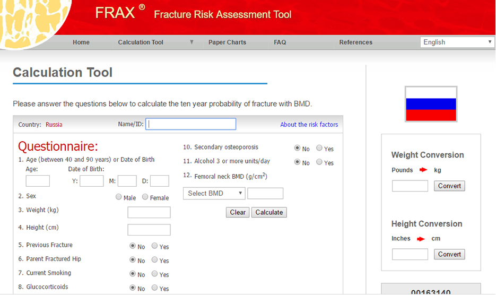Open the About the risk factors link
Image resolution: width=496 pixels, height=295 pixels.
(309, 124)
